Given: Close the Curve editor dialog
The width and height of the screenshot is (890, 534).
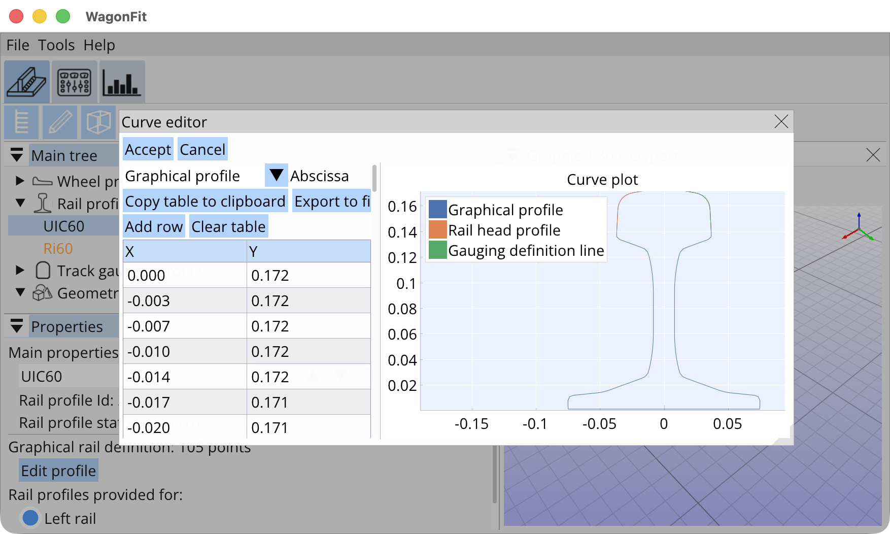Looking at the screenshot, I should coord(781,122).
